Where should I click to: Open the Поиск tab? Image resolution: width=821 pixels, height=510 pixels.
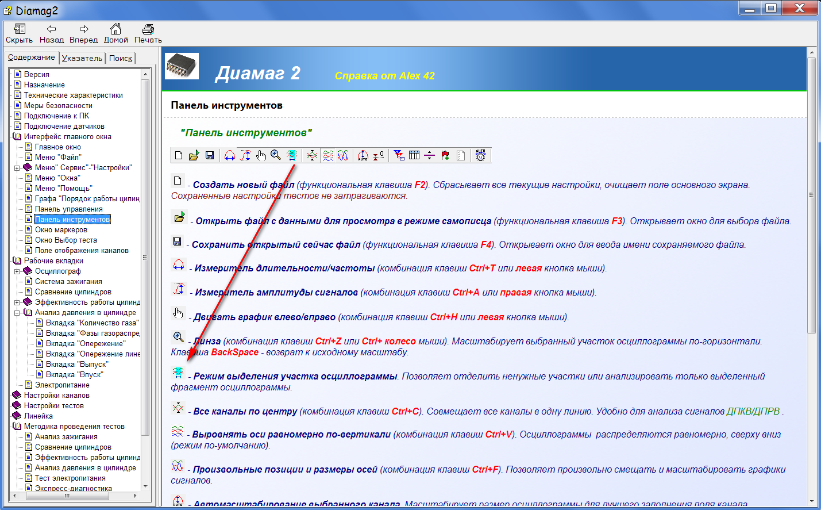click(121, 58)
